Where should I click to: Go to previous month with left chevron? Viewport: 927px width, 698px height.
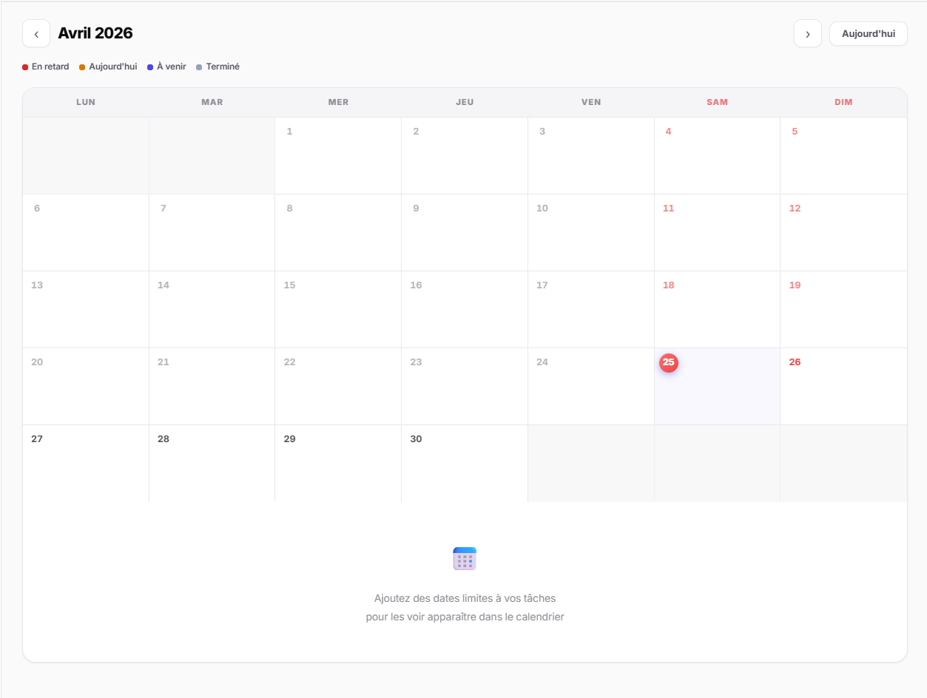[36, 34]
